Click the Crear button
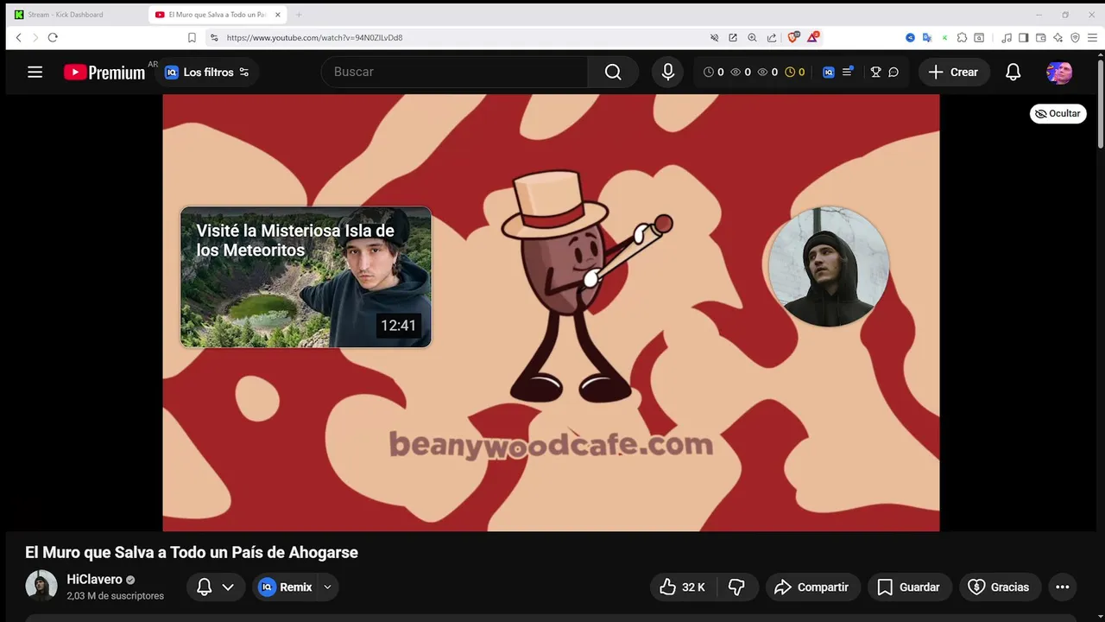The height and width of the screenshot is (622, 1105). [953, 73]
